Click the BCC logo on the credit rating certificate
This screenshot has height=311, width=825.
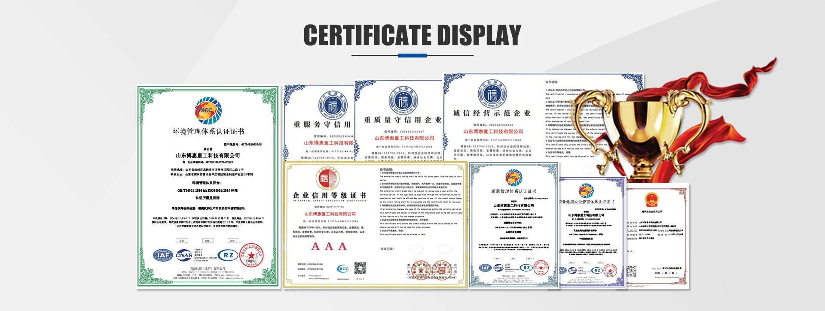pos(343,269)
